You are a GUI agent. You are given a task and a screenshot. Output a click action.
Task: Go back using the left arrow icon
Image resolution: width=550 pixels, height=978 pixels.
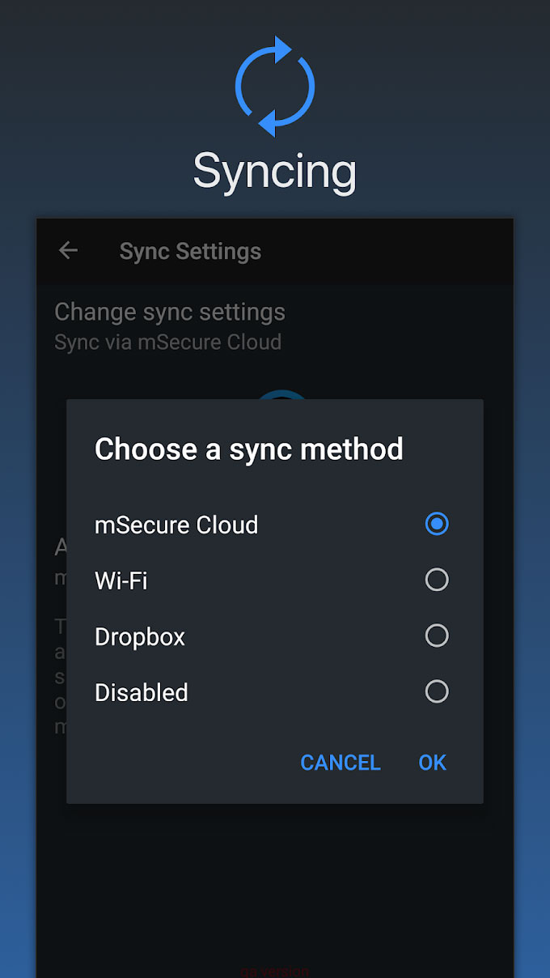pos(69,251)
